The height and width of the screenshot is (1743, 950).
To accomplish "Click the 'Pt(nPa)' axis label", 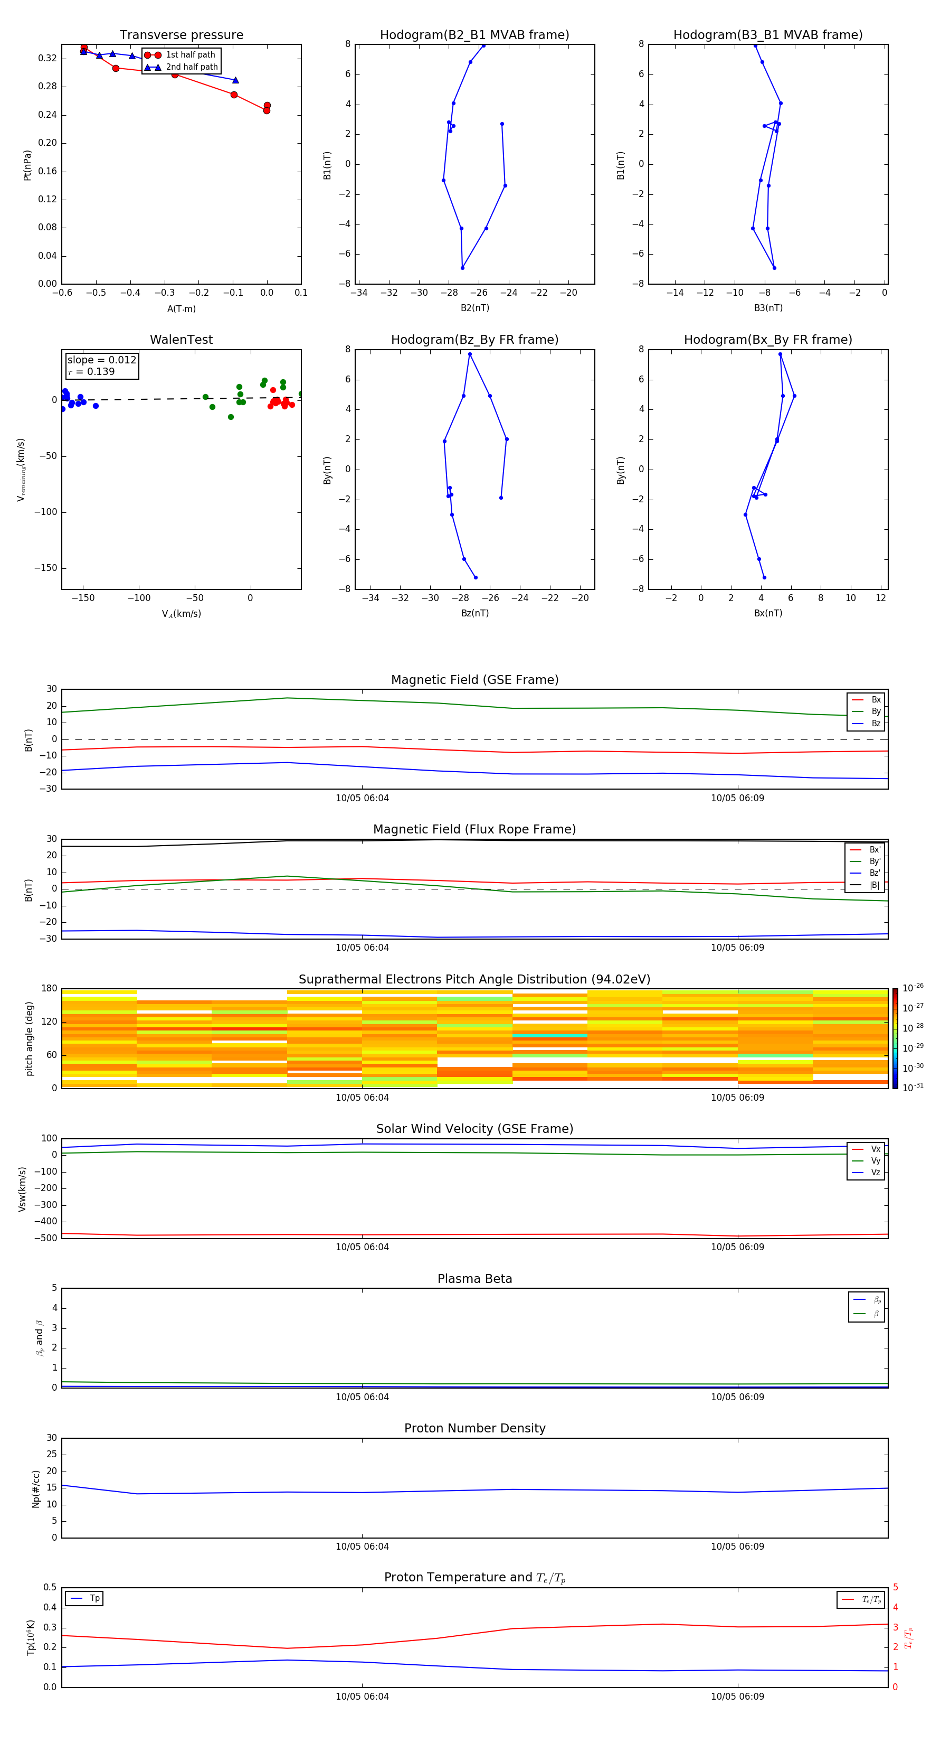I will coord(27,165).
